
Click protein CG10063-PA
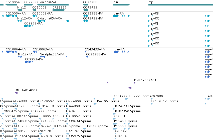43,49
